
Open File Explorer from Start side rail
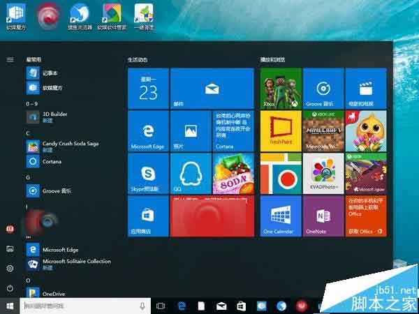pyautogui.click(x=10, y=249)
